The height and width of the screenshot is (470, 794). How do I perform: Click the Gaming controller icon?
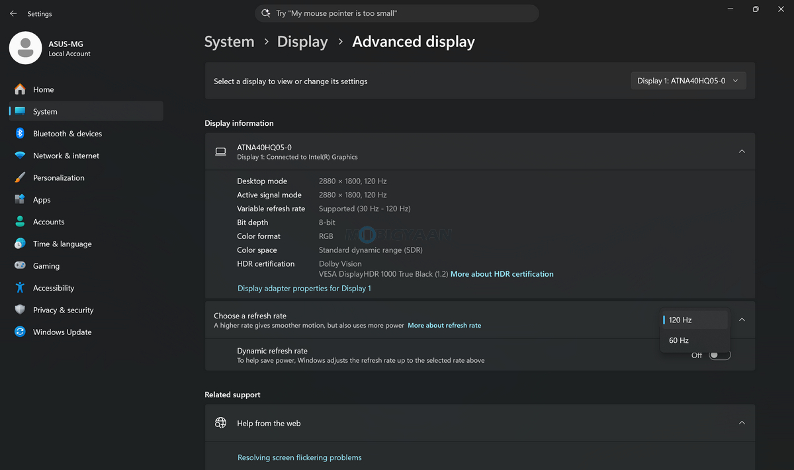[20, 266]
